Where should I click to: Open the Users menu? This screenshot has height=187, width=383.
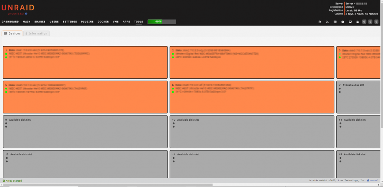tap(54, 22)
